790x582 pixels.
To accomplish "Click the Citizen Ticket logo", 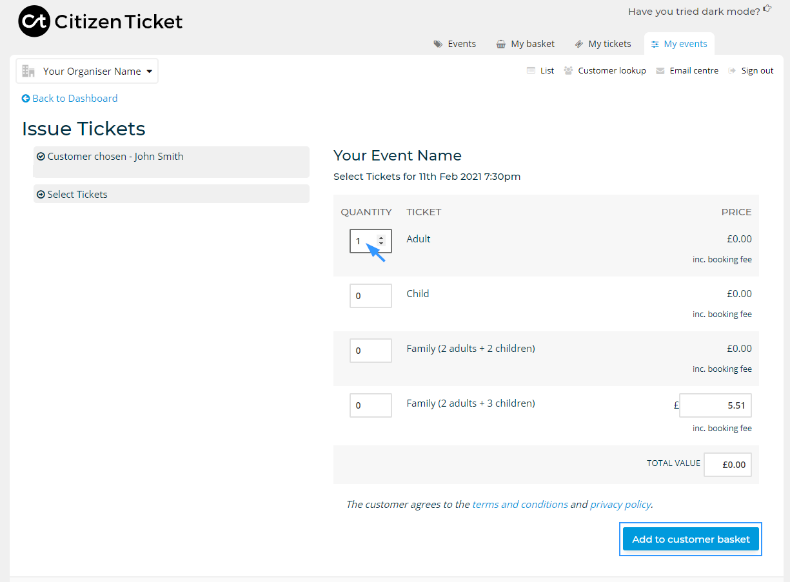I will coord(99,21).
